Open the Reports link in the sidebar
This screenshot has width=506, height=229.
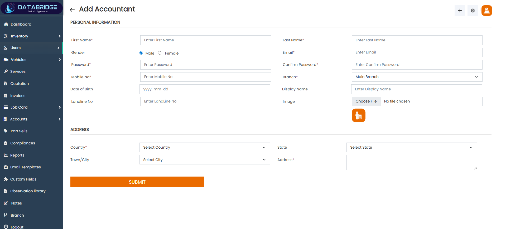coord(17,155)
